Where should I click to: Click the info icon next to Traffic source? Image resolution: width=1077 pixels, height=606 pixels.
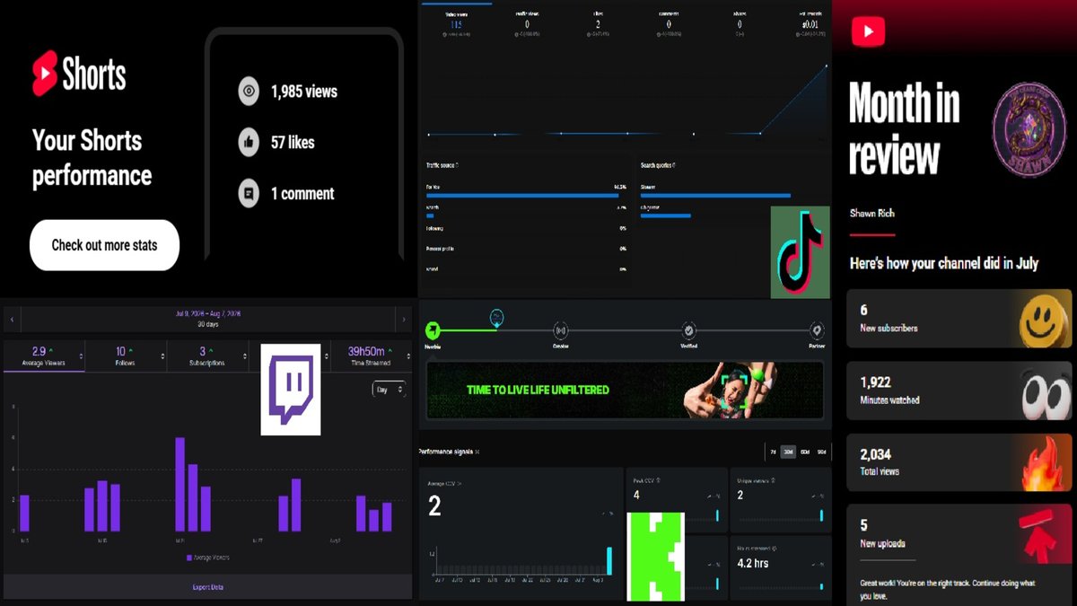click(x=457, y=165)
